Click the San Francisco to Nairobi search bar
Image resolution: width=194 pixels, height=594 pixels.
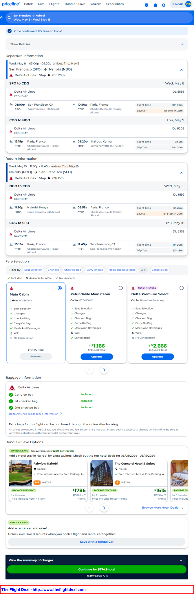point(99,18)
